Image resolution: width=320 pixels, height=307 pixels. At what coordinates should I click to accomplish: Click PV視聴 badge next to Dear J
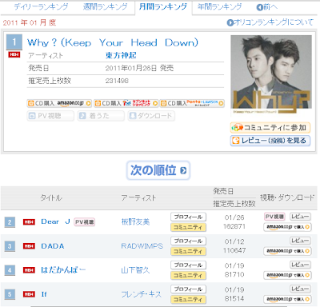point(84,222)
